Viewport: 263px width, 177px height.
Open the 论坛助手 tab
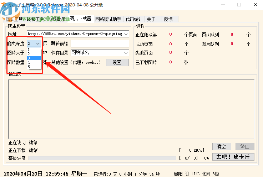(x=57, y=19)
